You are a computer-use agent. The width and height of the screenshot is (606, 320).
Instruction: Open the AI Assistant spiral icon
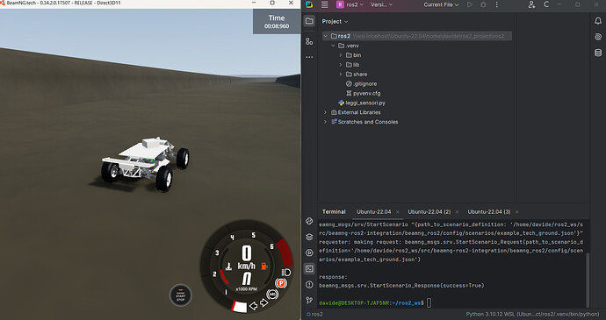tap(598, 37)
